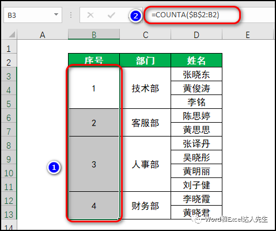
Task: Click the name cell 刘子健
Action: [196, 185]
